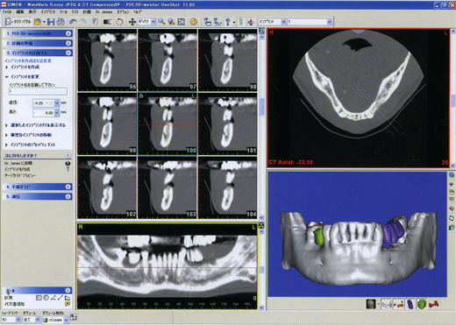Select cross-section slice 104 thumbnail
456x325 pixels.
click(228, 187)
